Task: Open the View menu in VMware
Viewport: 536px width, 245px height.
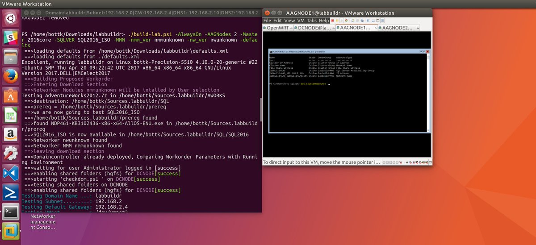Action: point(289,21)
